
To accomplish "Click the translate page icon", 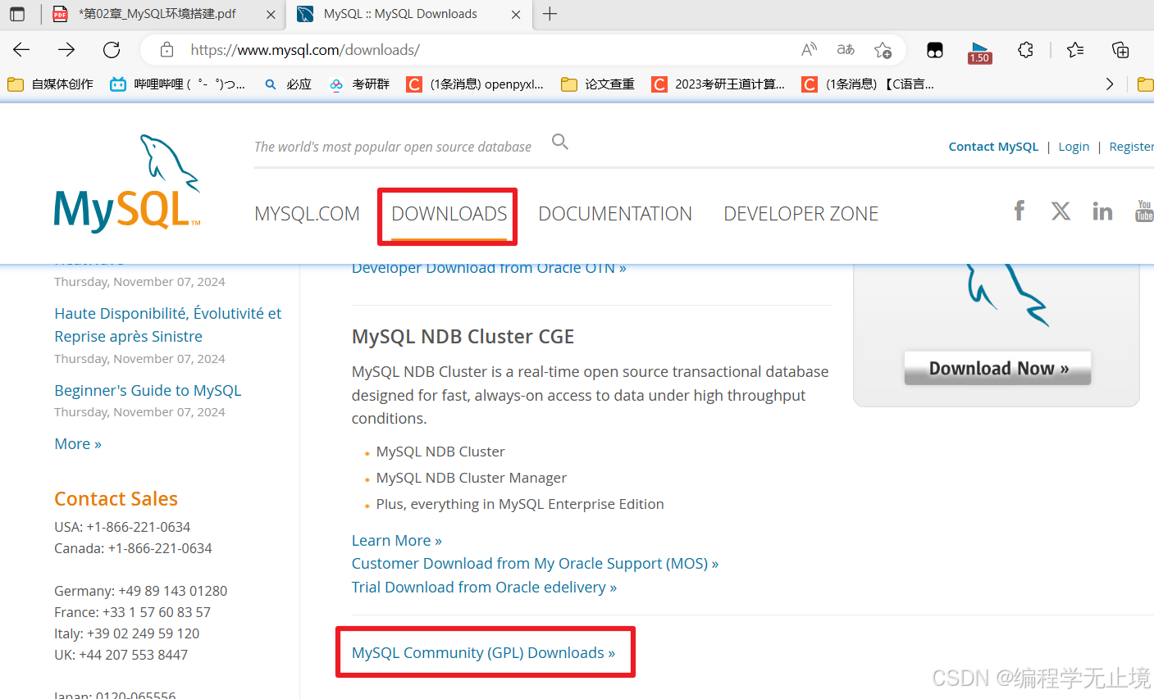I will 846,50.
